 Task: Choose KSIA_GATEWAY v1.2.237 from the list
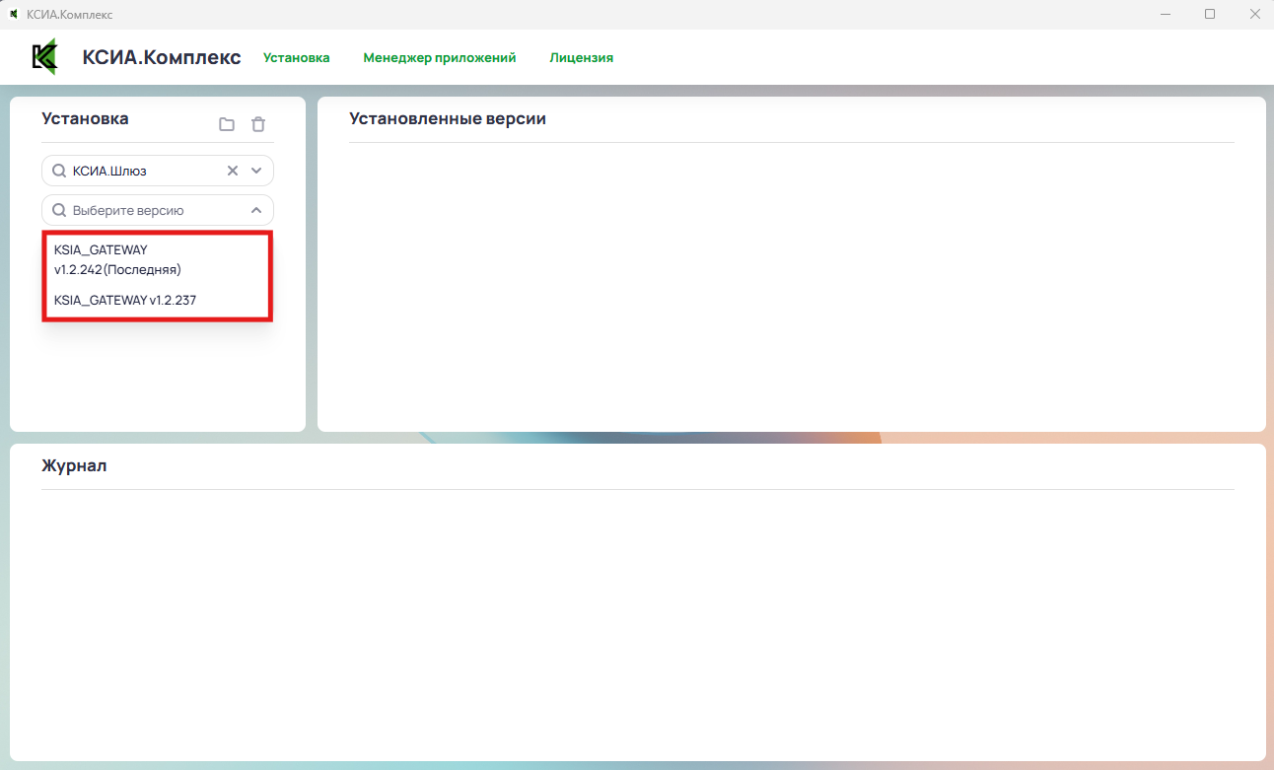click(125, 300)
